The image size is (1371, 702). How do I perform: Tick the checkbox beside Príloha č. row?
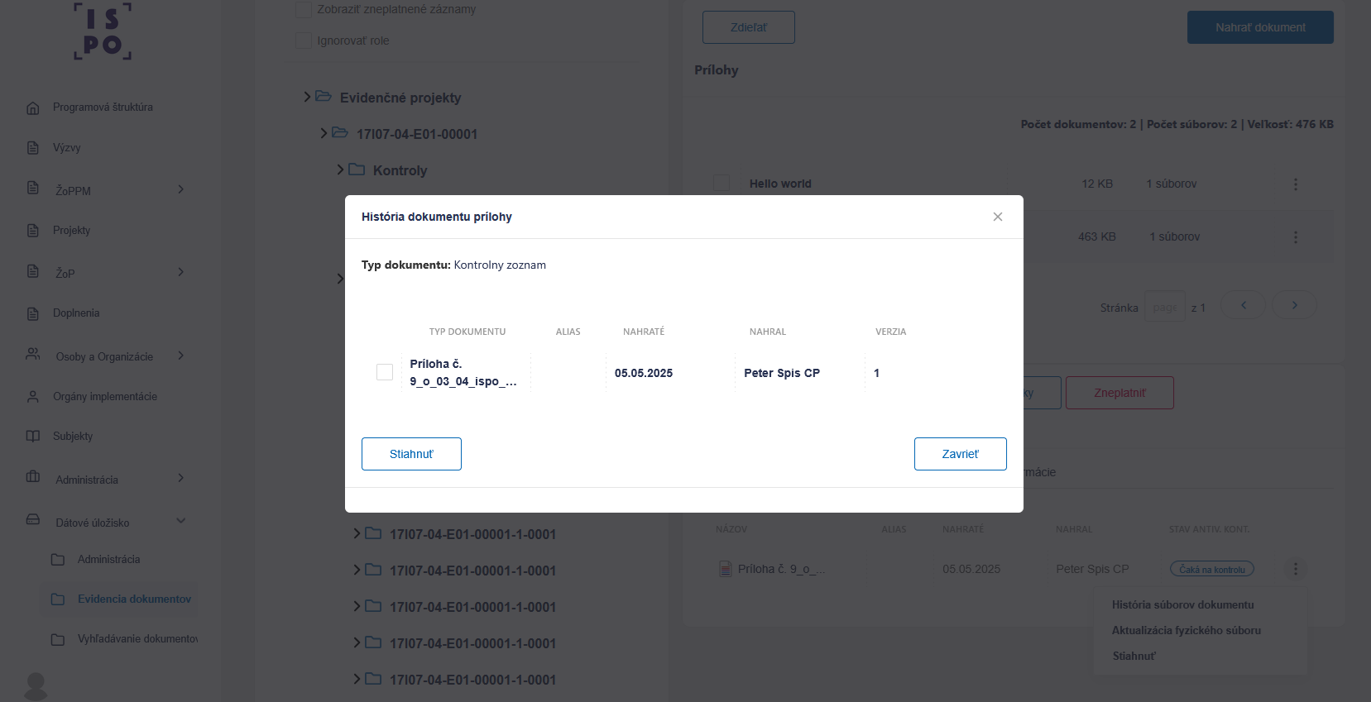(385, 372)
